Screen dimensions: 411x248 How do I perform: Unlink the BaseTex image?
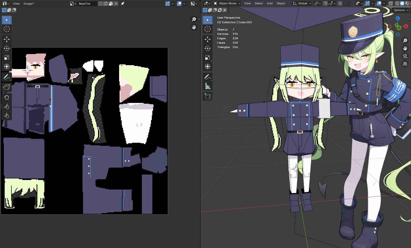click(x=116, y=4)
